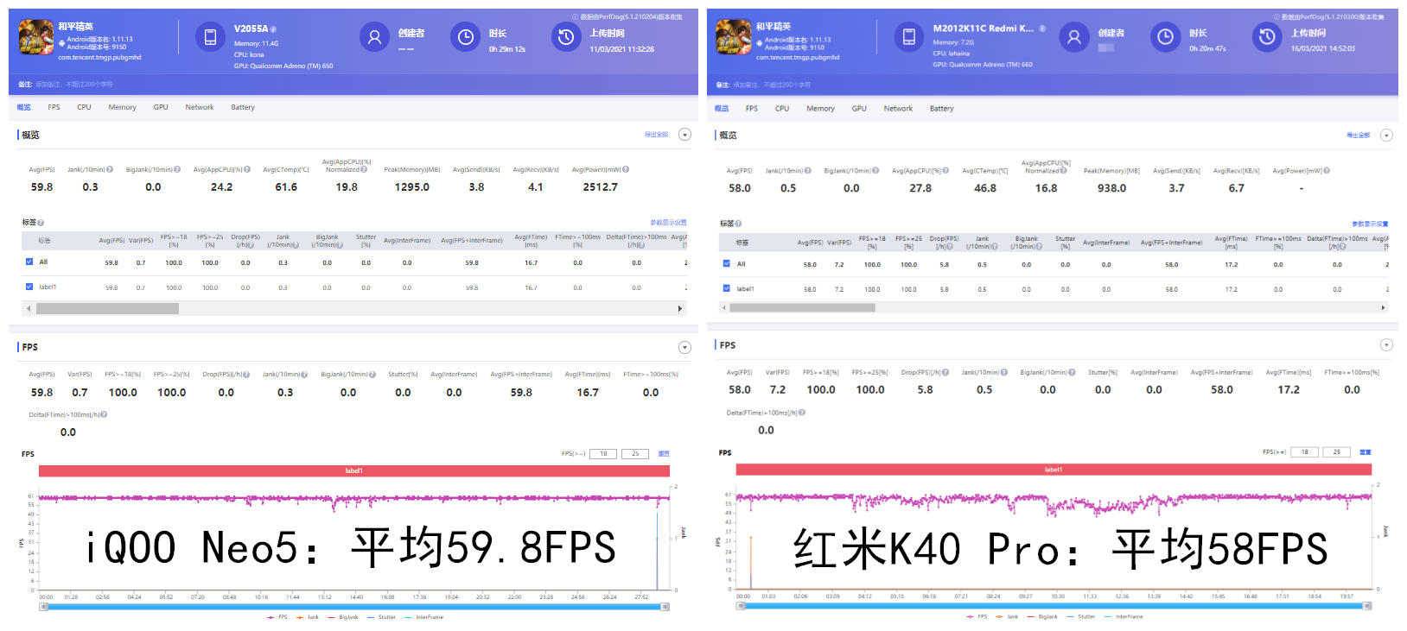Click duration clock icon in V2055A report
1407x631 pixels.
tap(465, 37)
